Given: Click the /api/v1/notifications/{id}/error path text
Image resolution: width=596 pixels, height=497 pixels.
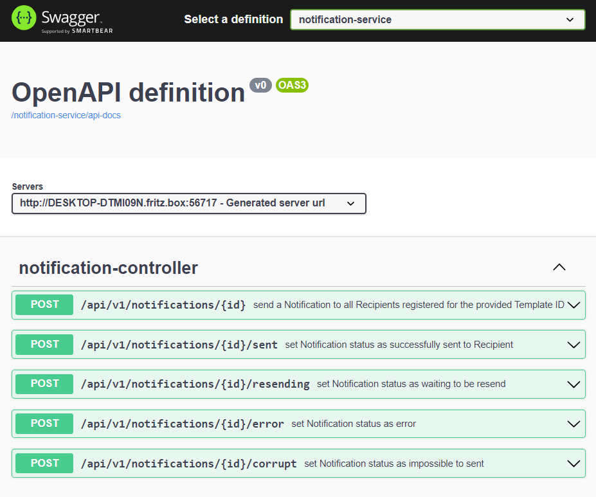Looking at the screenshot, I should click(182, 424).
